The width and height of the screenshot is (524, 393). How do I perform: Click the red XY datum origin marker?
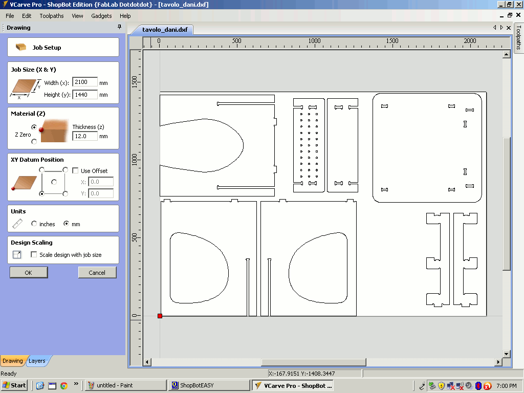coord(160,316)
